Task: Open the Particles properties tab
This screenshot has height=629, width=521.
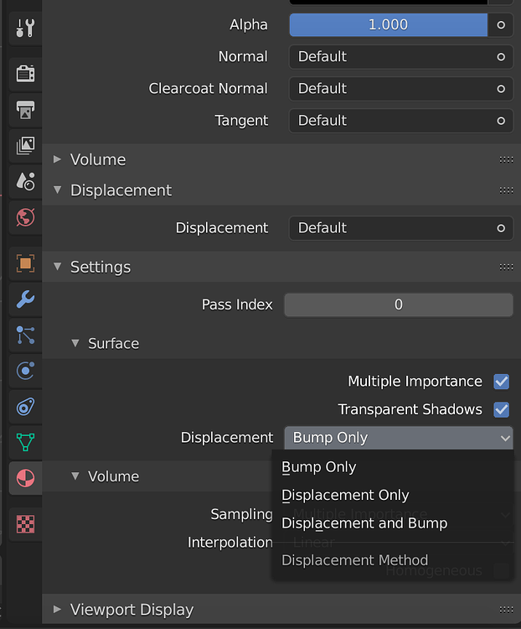Action: pyautogui.click(x=25, y=335)
